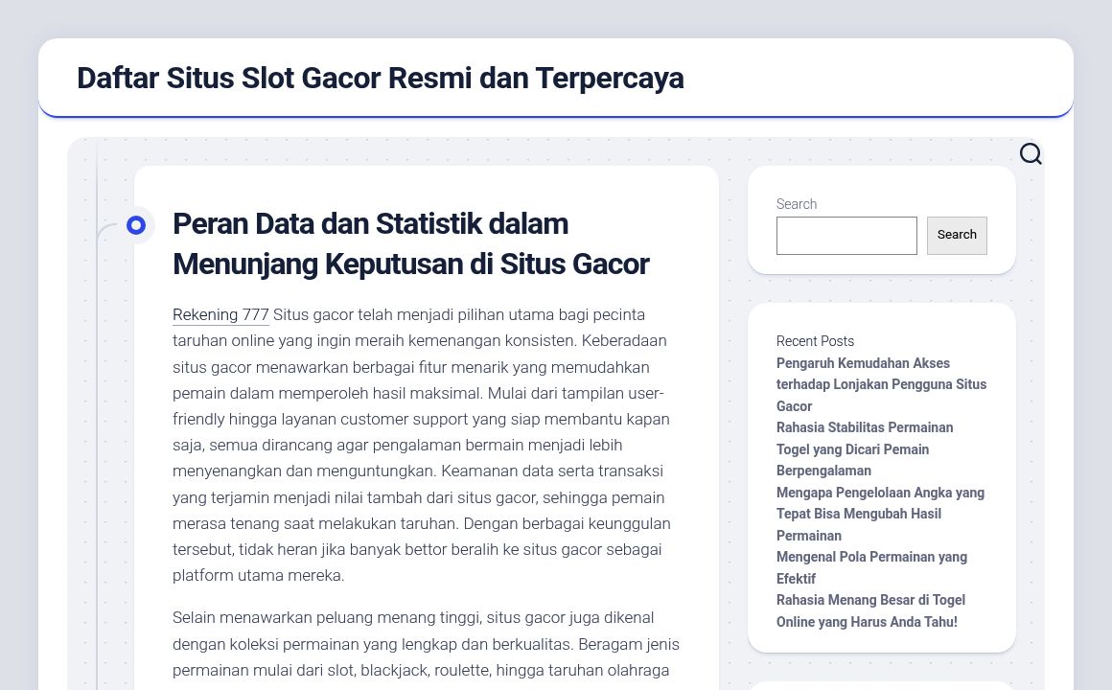Click the Recent Posts widget panel

[x=881, y=477]
